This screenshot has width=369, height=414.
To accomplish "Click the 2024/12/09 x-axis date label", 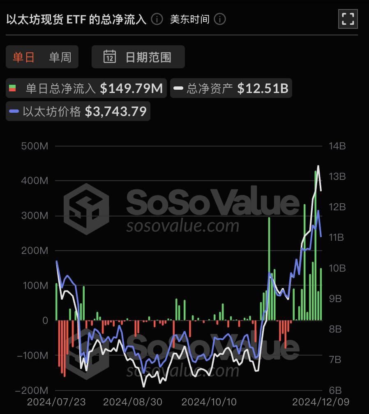I will coord(321,402).
